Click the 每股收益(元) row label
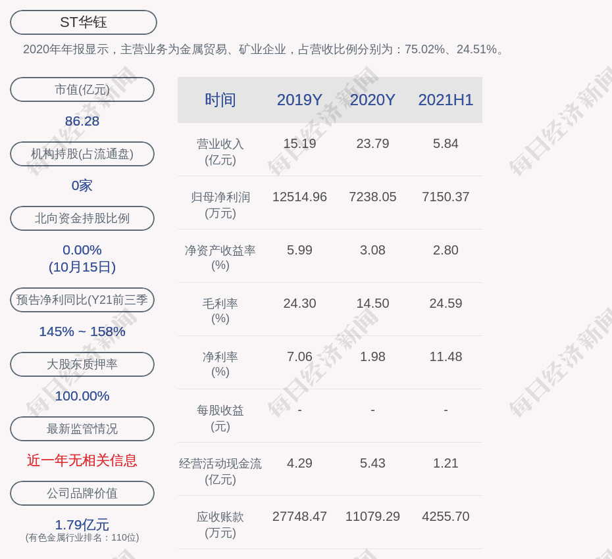 click(x=220, y=418)
